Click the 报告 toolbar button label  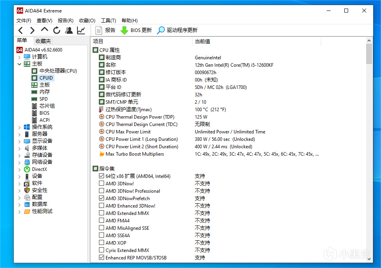110,30
